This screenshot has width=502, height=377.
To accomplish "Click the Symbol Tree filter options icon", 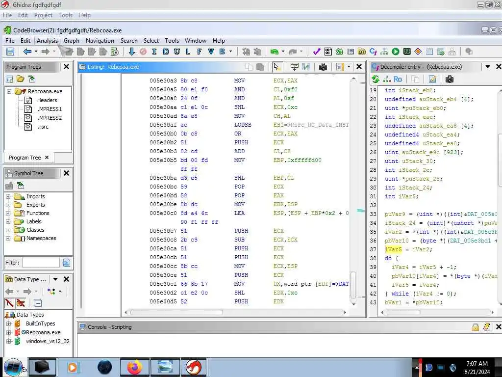I will click(x=66, y=263).
